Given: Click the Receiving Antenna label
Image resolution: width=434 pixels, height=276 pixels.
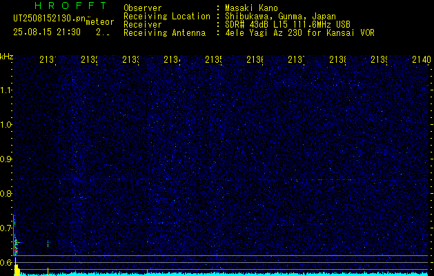Looking at the screenshot, I should click(x=165, y=32).
